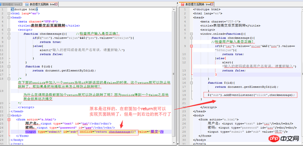Click the </form> line in left pane
This screenshot has width=303, height=146.
click(x=22, y=136)
